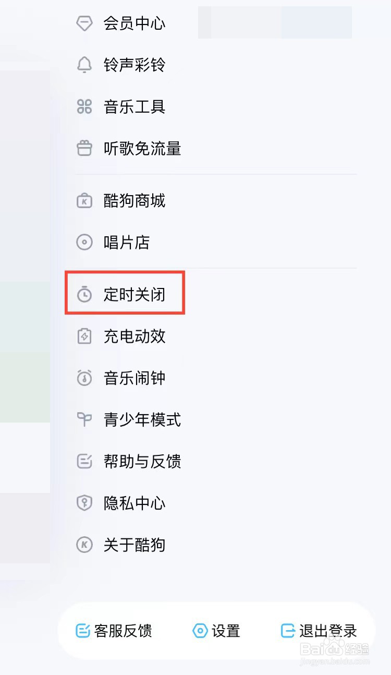Click the shield icon for 隐私中心
Screen dimensions: 391x675
(x=84, y=503)
